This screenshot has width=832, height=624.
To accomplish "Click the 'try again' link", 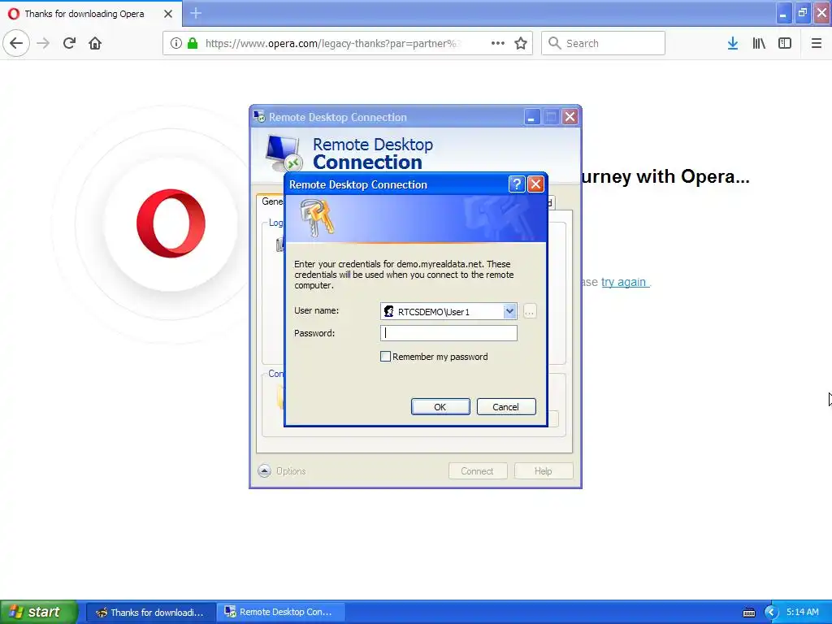I will [624, 282].
